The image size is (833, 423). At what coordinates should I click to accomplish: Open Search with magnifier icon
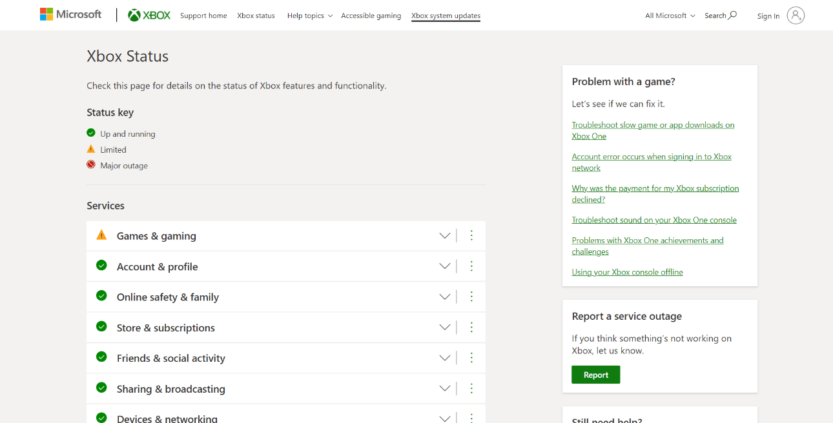[721, 15]
